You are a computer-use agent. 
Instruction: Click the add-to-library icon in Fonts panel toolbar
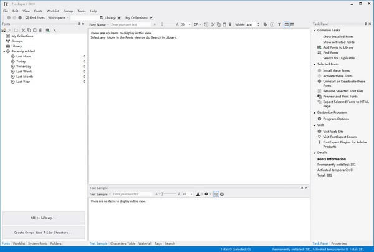coord(47,31)
